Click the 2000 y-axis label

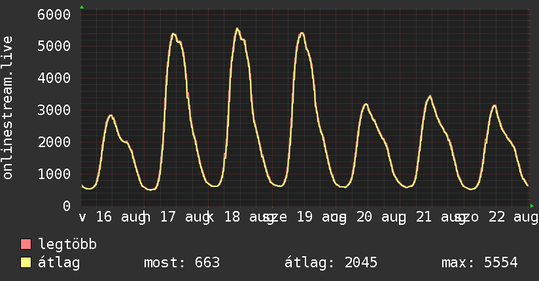[54, 142]
